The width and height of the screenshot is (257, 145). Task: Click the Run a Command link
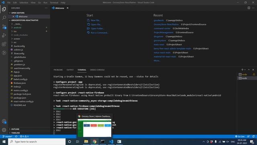click(x=100, y=33)
